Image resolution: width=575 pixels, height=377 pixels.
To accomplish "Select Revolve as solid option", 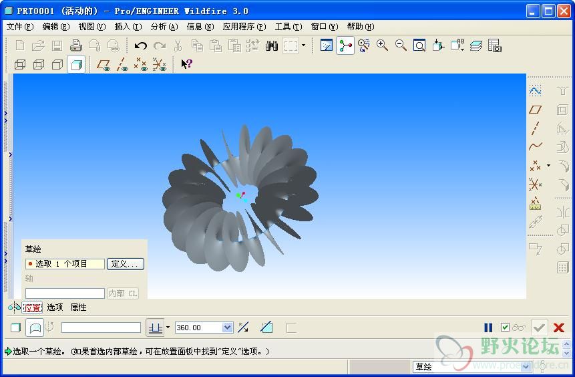I will (16, 328).
